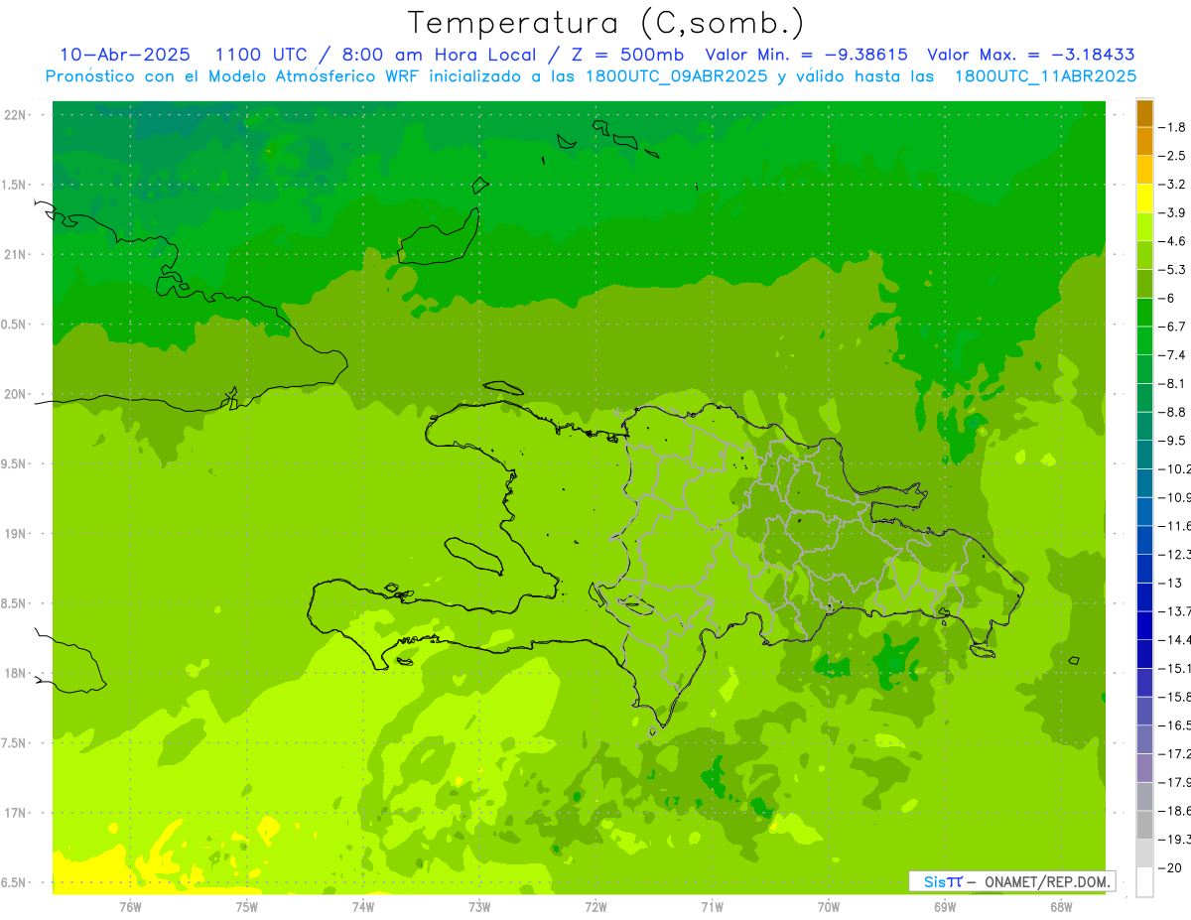
Task: Click the '17N' latitude axis label
Action: click(x=15, y=813)
